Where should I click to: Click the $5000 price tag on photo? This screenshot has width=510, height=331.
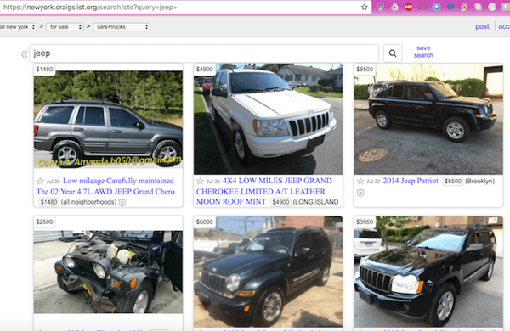[205, 222]
